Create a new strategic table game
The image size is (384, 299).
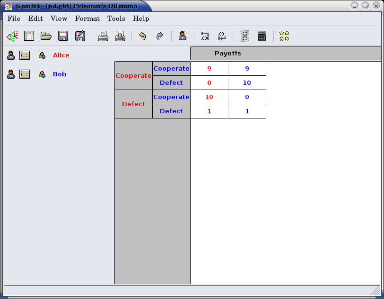(29, 36)
